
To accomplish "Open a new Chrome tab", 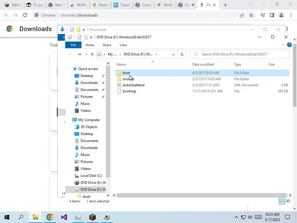I will click(225, 5).
